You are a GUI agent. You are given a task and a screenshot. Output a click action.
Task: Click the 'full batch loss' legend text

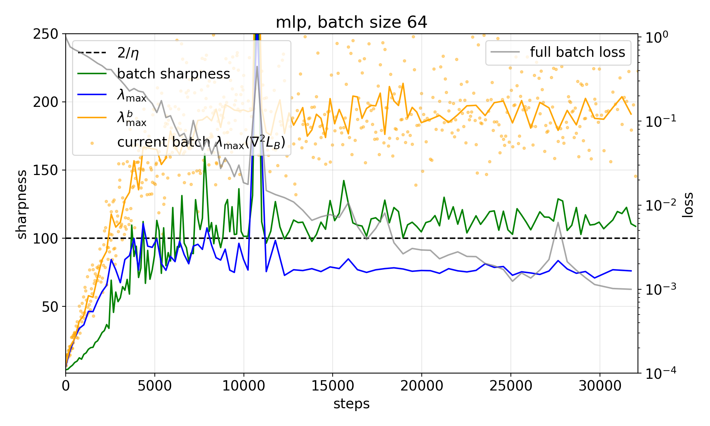[577, 52]
